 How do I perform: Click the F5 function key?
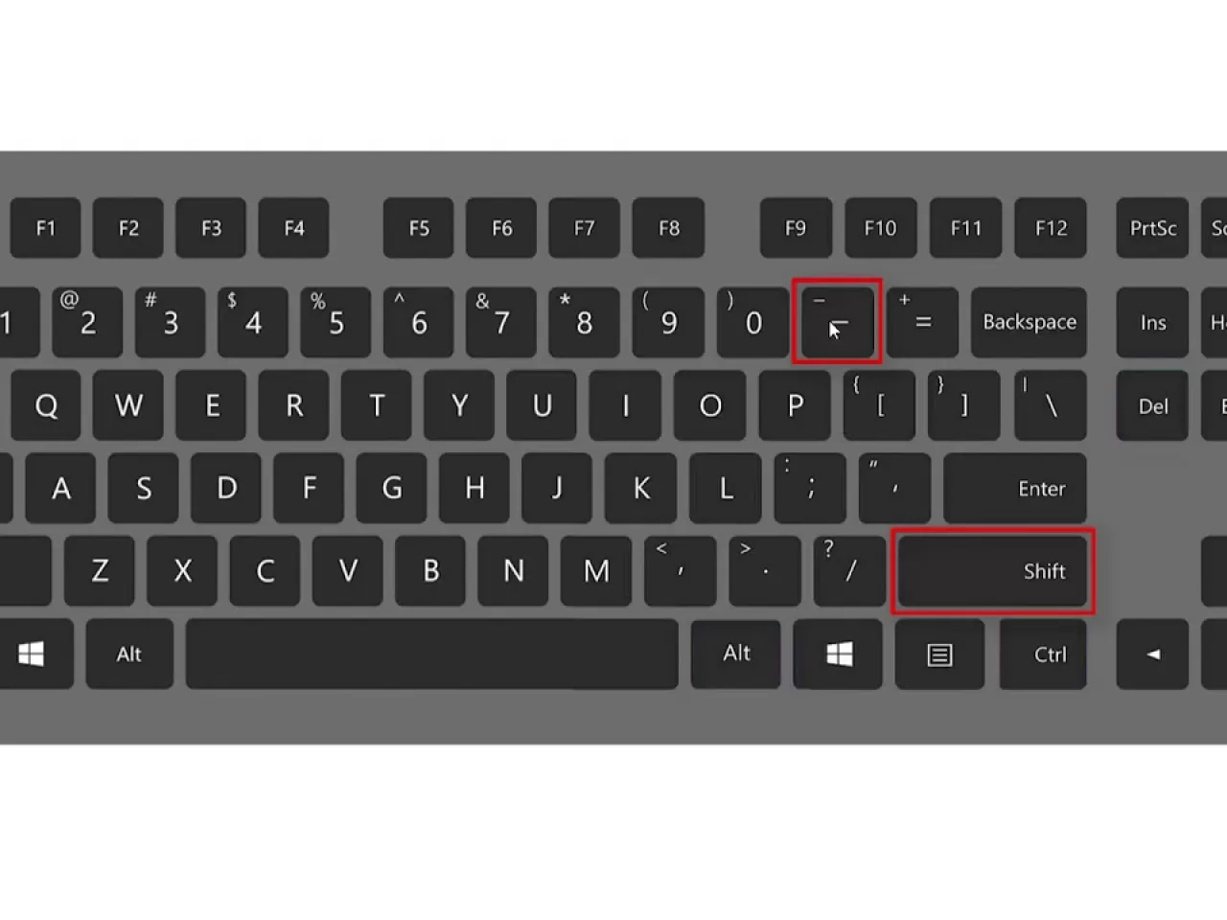tap(419, 228)
